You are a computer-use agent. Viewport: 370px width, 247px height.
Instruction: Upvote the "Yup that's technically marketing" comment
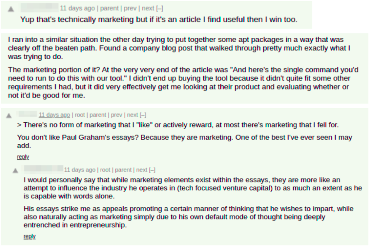[x=11, y=9]
